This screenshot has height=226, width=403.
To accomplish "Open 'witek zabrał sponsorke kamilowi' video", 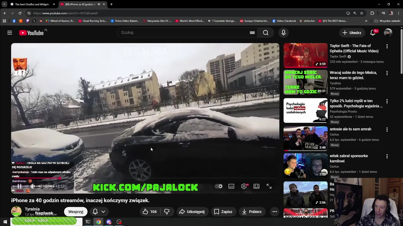I will [x=349, y=158].
